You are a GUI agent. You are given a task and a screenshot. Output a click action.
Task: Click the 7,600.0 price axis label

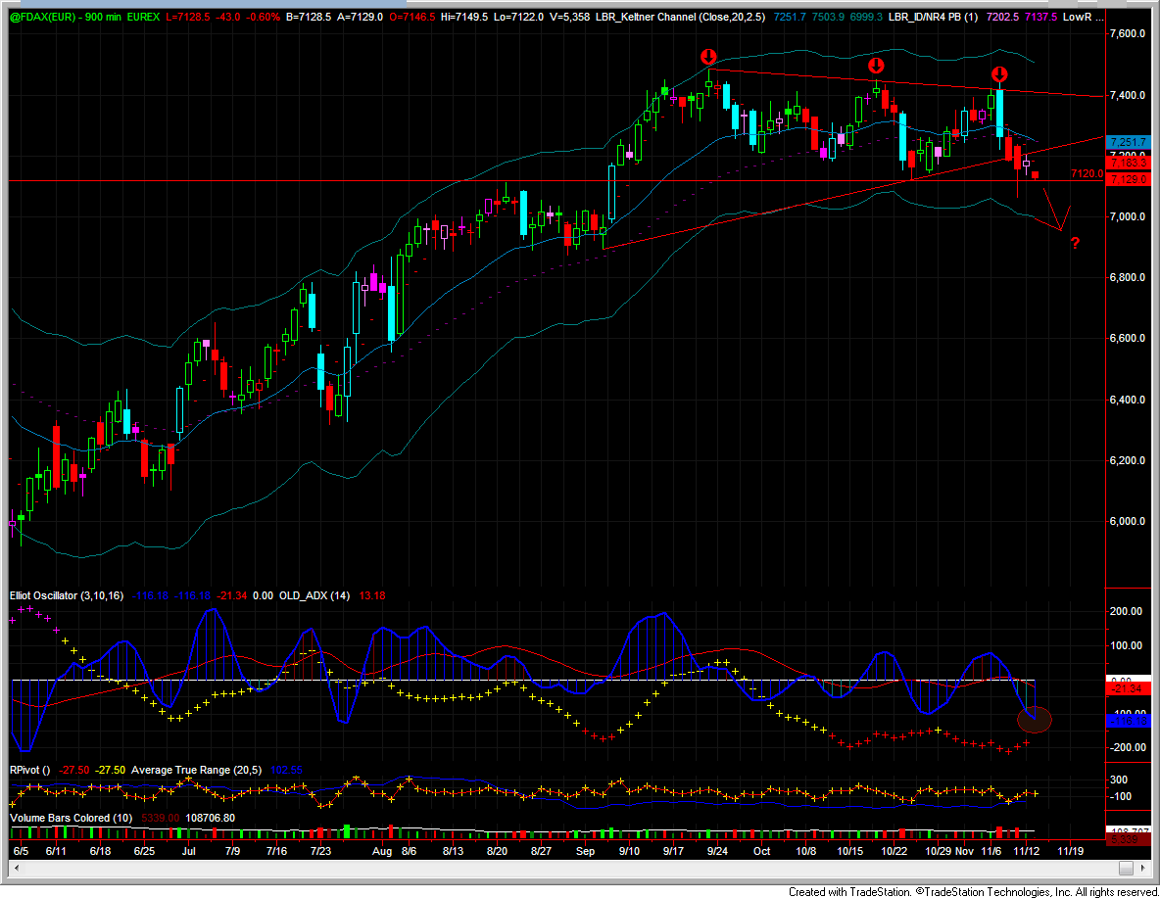click(x=1128, y=34)
